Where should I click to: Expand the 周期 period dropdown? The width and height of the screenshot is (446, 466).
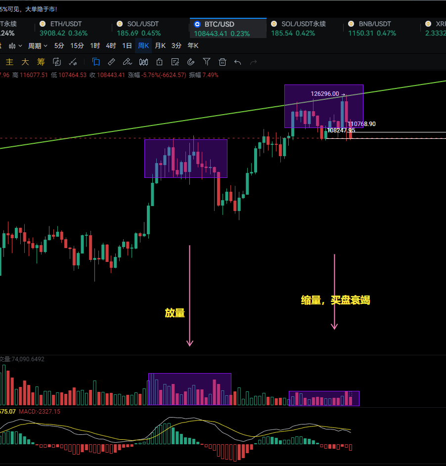pos(38,45)
